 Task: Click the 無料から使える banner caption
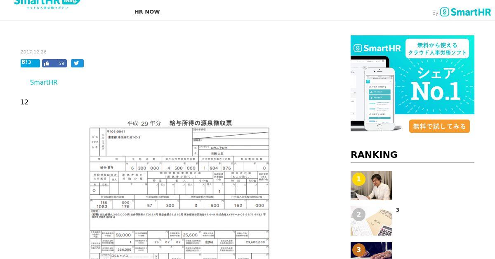[437, 45]
